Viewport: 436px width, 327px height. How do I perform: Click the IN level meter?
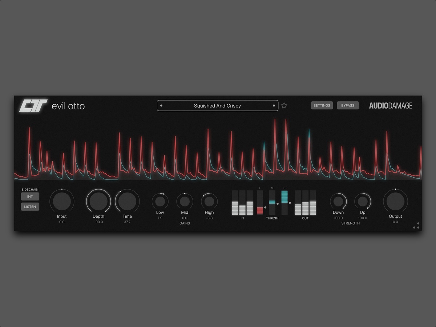[242, 203]
